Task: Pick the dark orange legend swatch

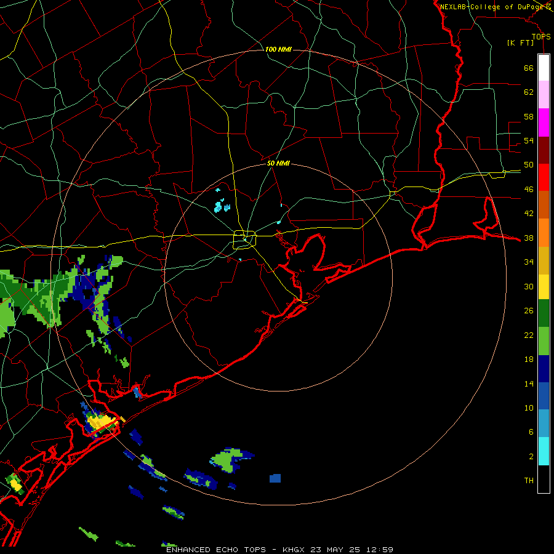Action: coord(544,204)
